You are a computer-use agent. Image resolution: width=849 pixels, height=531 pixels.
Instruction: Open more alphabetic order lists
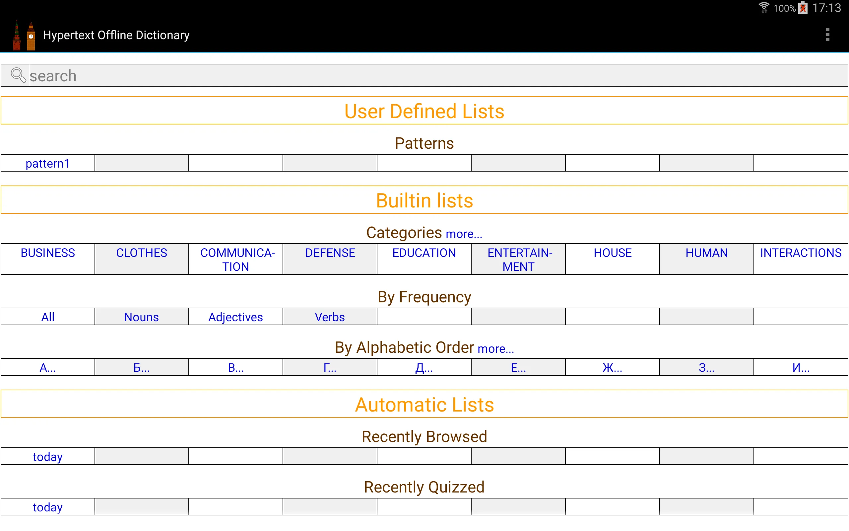[496, 349]
